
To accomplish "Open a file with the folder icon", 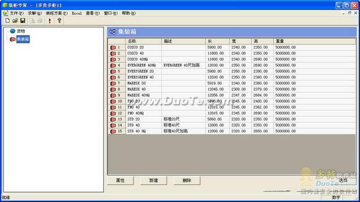I will pos(15,21).
